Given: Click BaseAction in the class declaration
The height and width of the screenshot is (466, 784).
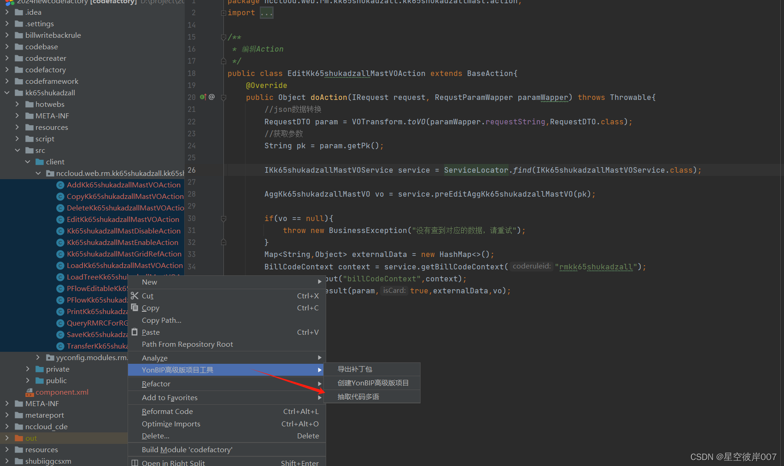Looking at the screenshot, I should coord(490,73).
